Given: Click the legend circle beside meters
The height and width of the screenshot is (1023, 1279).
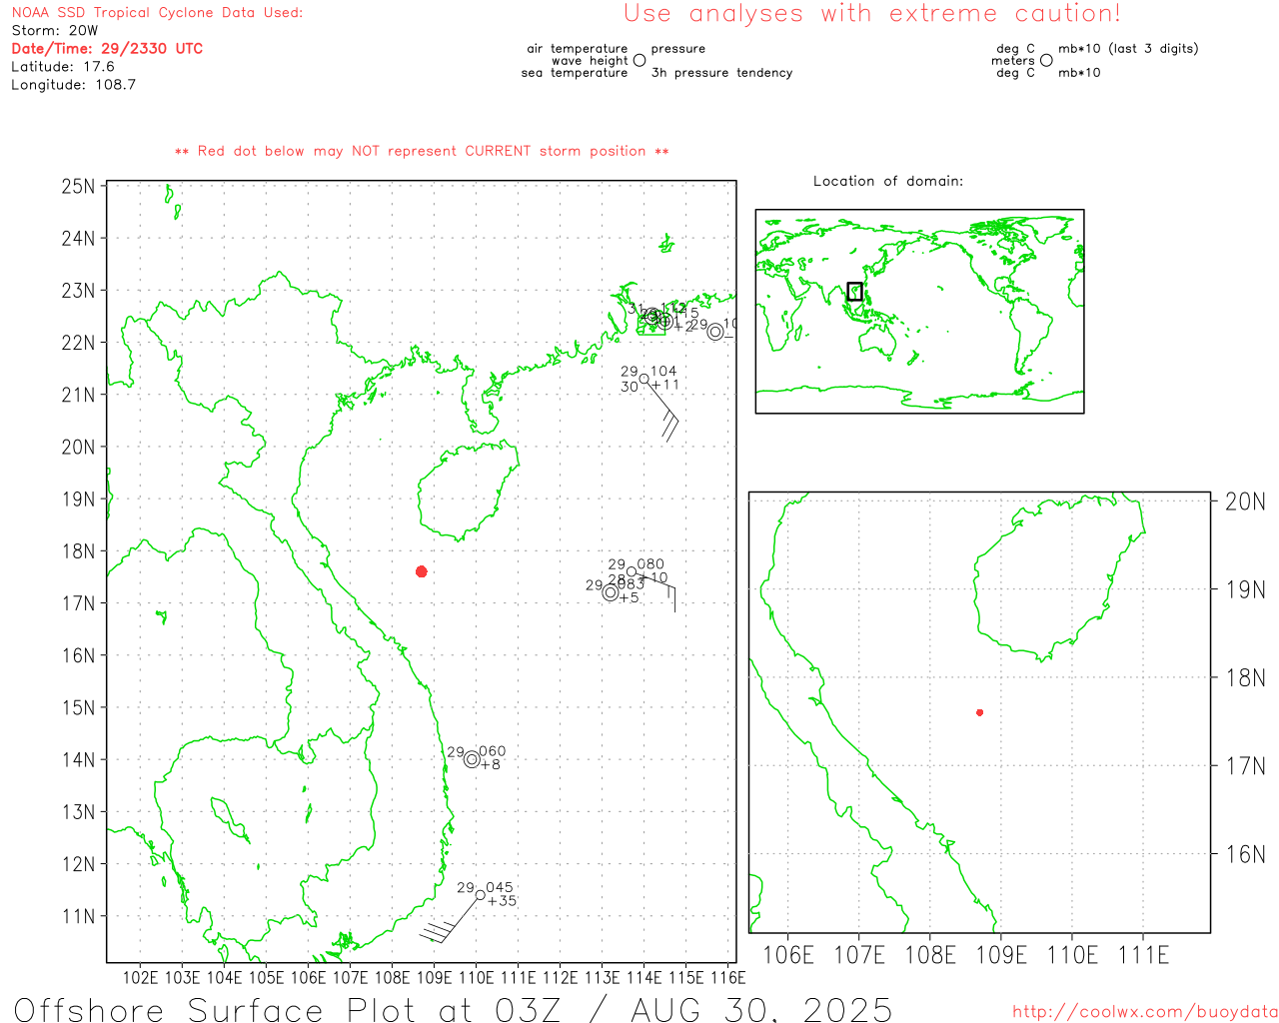Looking at the screenshot, I should 1046,61.
